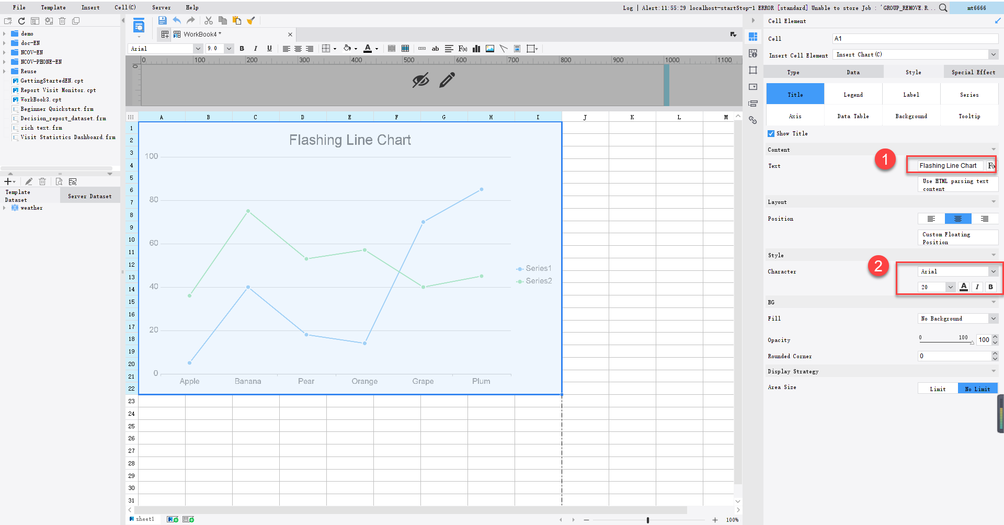Open the WorkBook3.cpt file in the file tree

[40, 99]
